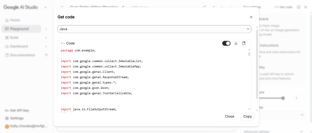The height and width of the screenshot is (133, 312).
Task: Click the Home icon in sidebar
Action: click(7, 20)
